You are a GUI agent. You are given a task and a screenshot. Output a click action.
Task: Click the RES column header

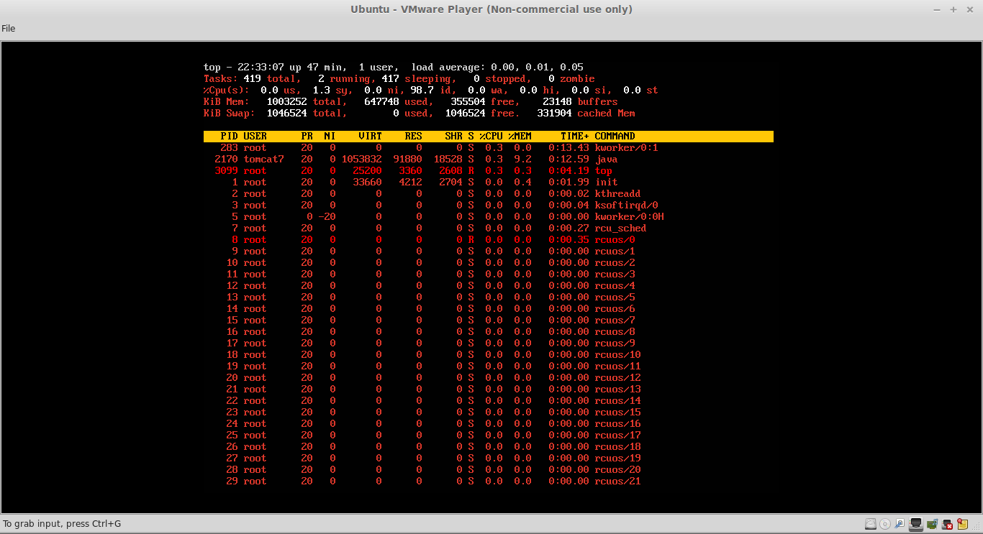click(413, 136)
